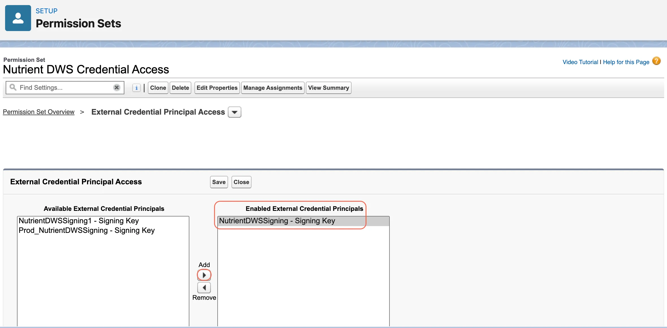Click the Remove left-arrow button
The width and height of the screenshot is (667, 328).
pos(204,288)
